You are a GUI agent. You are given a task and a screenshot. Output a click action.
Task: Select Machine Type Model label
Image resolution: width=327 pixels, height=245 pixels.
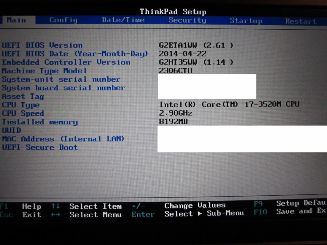point(44,71)
